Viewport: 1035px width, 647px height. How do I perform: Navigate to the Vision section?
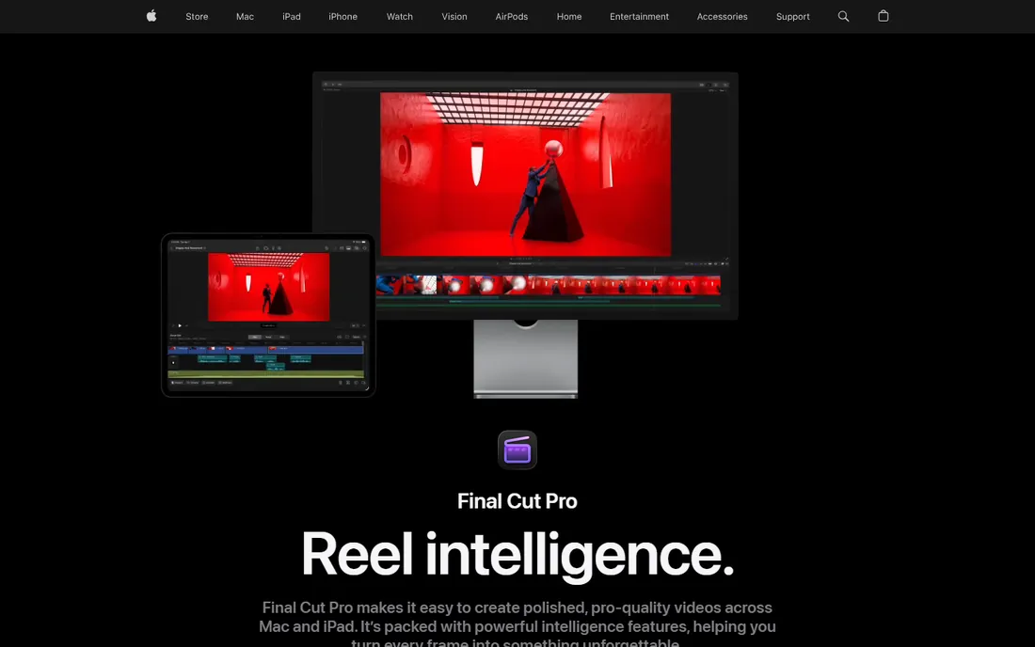[454, 17]
